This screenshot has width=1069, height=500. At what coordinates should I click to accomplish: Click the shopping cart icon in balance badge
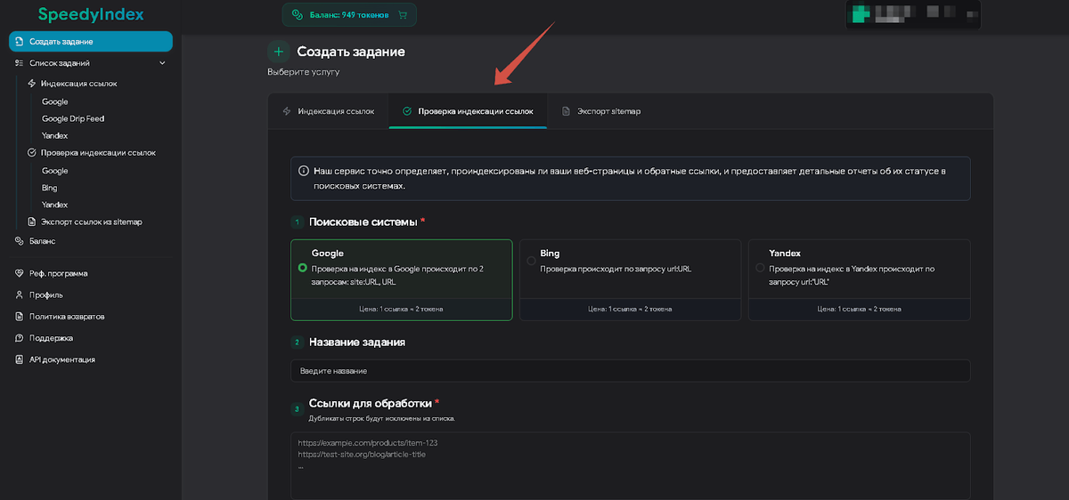point(403,15)
